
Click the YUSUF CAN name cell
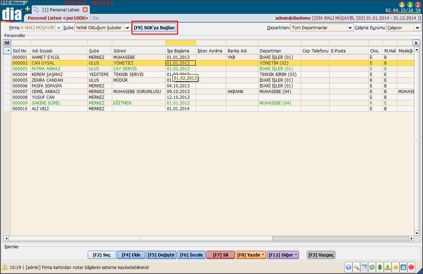[x=59, y=97]
